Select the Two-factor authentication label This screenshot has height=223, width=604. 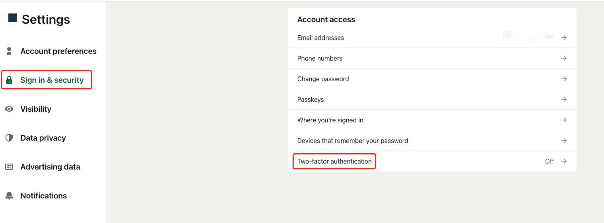(x=334, y=161)
